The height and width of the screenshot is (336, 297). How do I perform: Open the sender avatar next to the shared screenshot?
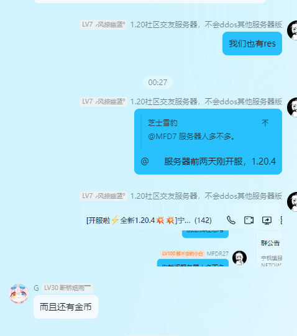point(292,202)
